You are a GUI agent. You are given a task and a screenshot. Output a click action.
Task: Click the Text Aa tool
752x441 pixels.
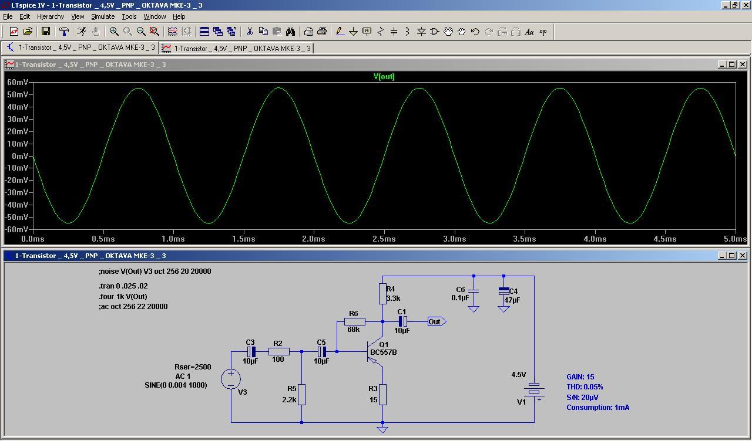[529, 32]
